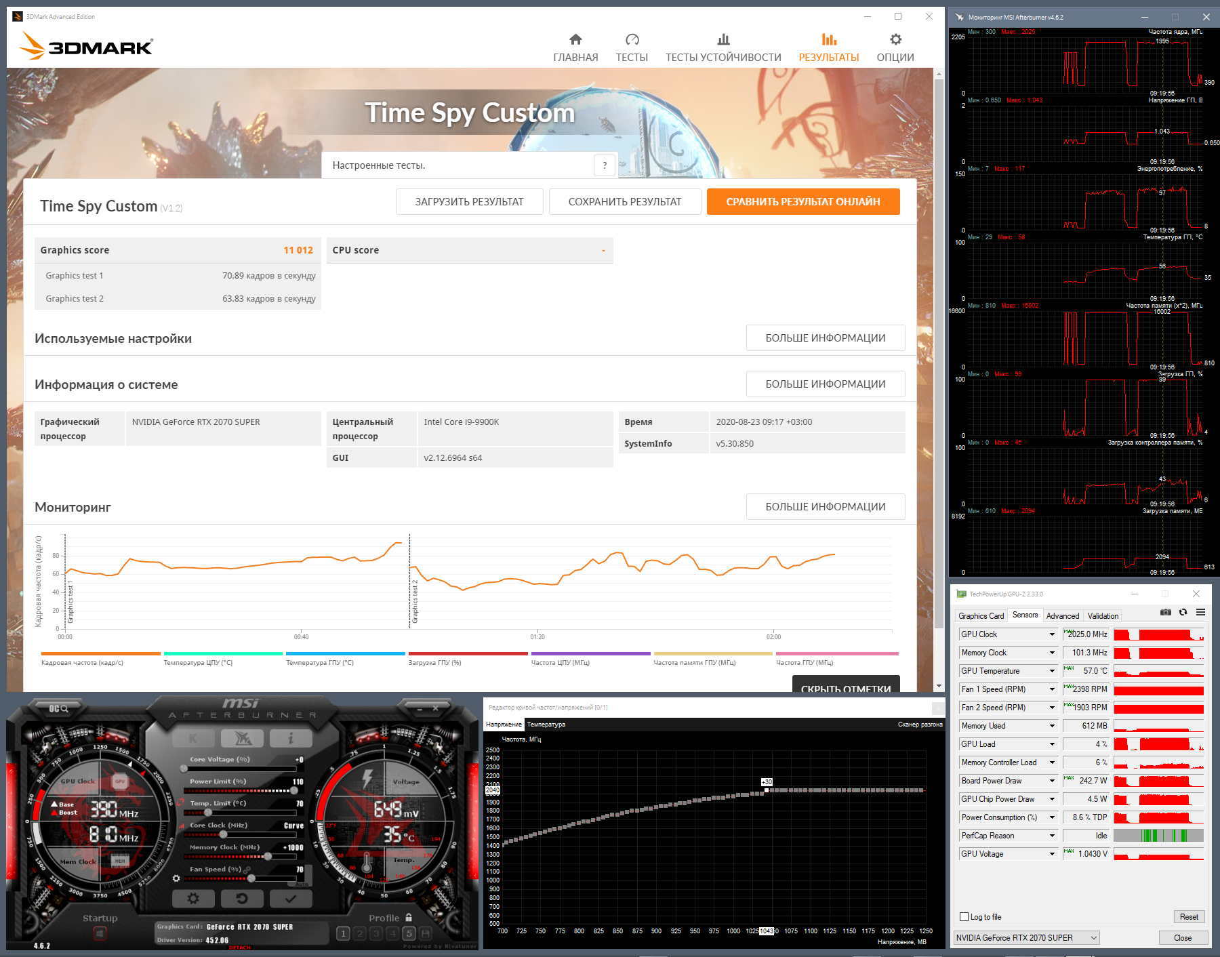Screen dimensions: 1220x957
Task: Click GPU-Z title bar app icon
Action: pyautogui.click(x=961, y=594)
